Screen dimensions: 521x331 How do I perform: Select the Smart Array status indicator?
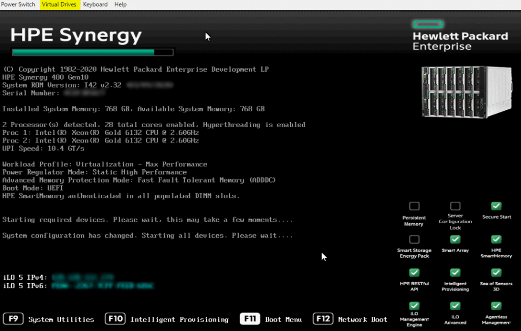tap(454, 239)
